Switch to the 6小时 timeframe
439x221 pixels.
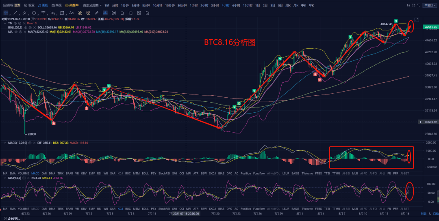[236, 5]
